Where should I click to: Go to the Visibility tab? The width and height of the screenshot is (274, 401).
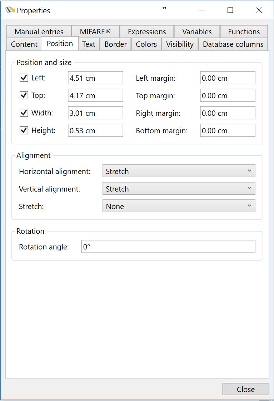[x=180, y=44]
